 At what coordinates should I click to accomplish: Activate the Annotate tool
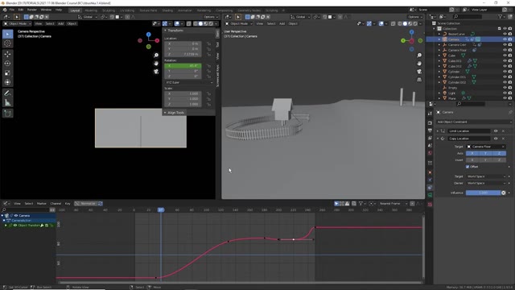click(x=7, y=93)
